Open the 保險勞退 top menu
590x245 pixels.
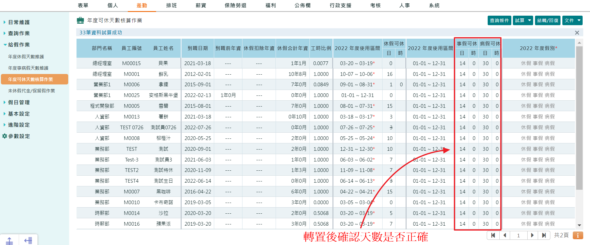point(235,6)
